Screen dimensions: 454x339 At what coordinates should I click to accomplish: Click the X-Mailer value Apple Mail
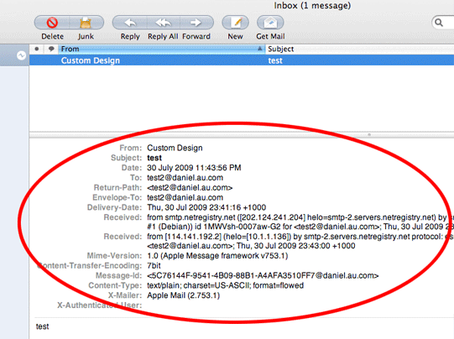tap(183, 295)
